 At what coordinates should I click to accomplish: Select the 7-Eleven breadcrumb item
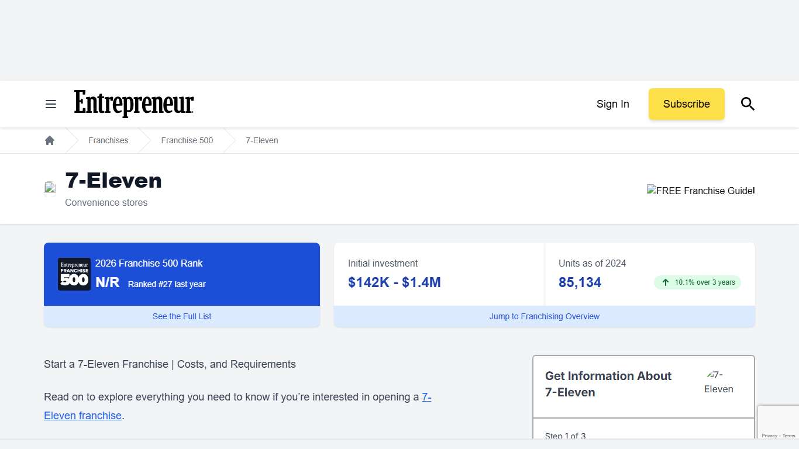pos(261,140)
